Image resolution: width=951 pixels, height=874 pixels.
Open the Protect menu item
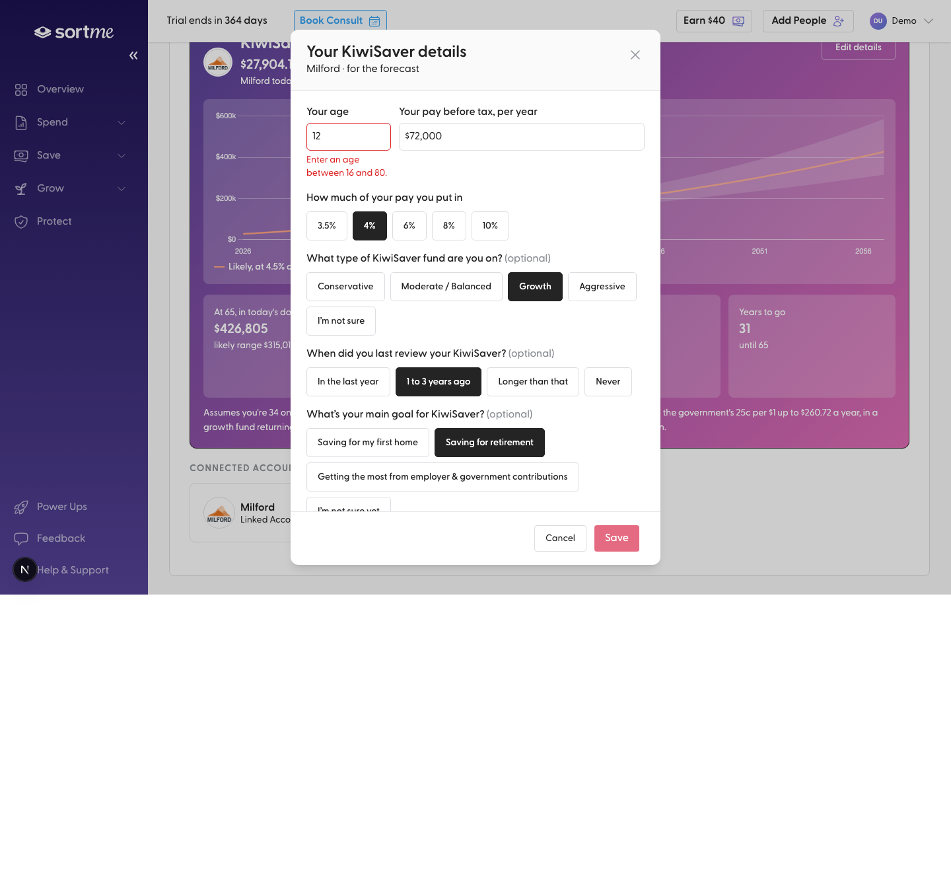click(x=74, y=221)
